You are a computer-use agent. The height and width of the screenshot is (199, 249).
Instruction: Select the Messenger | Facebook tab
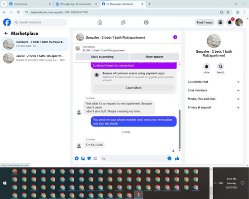click(123, 4)
